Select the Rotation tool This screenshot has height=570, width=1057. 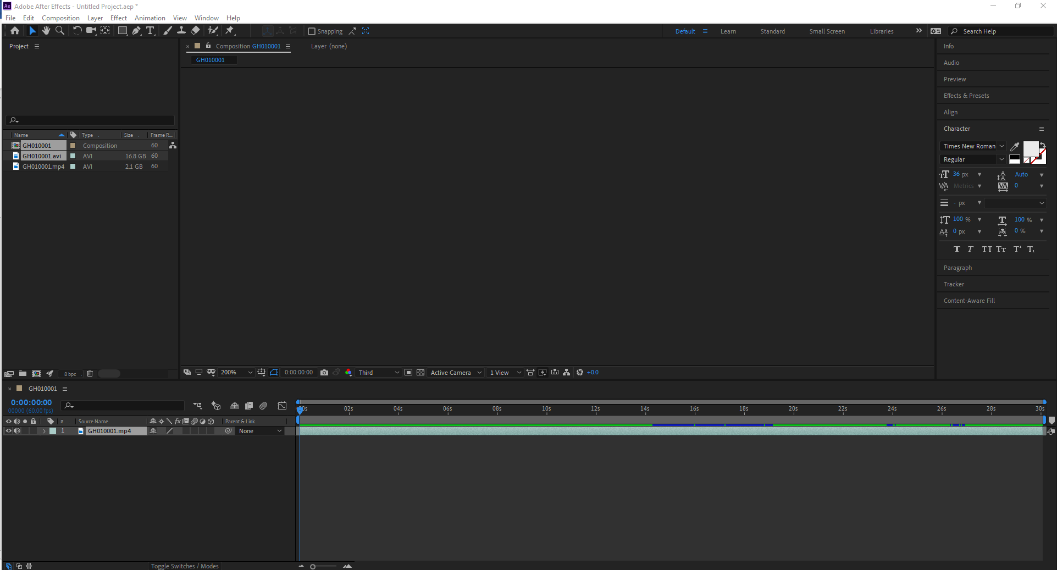[x=77, y=31]
